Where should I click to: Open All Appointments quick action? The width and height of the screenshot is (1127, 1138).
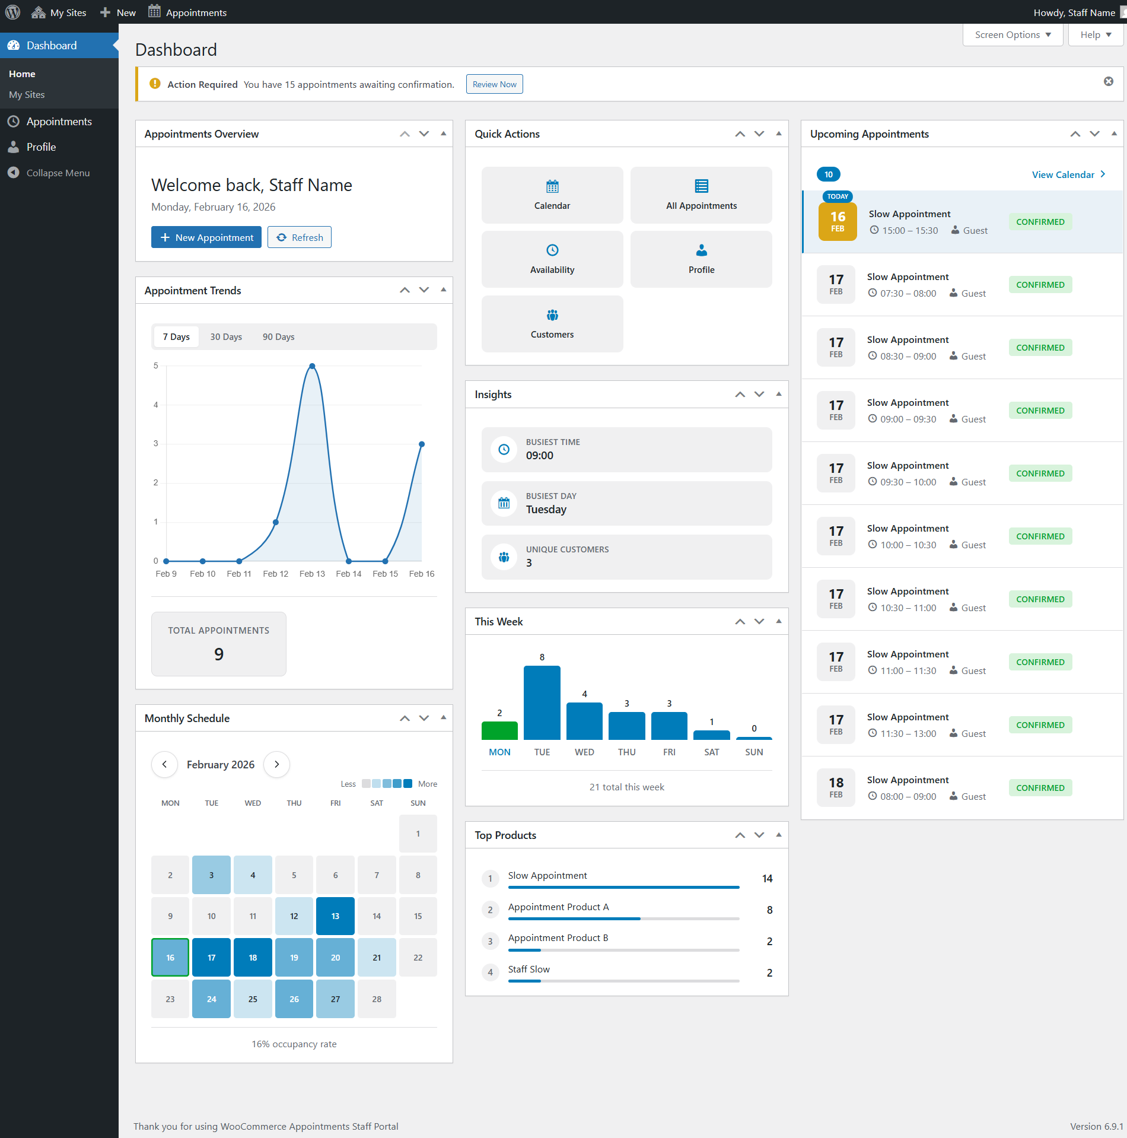[701, 195]
